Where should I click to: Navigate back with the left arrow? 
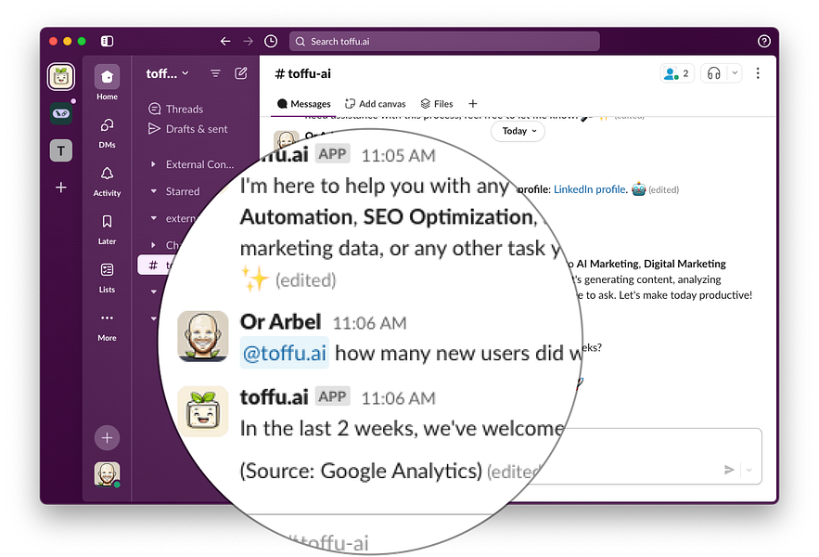coord(225,41)
